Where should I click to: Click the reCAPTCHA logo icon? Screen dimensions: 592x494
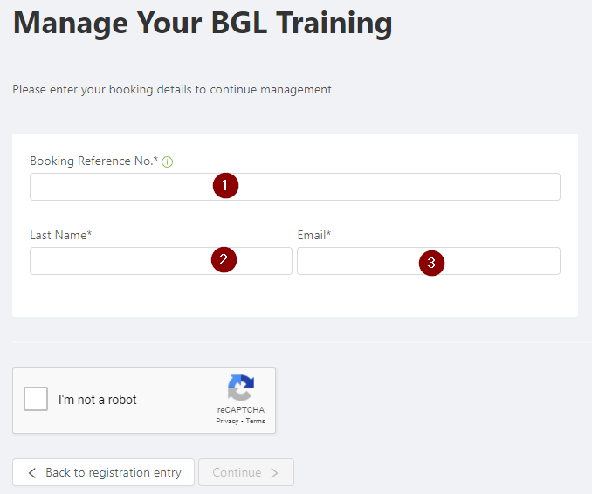click(x=241, y=388)
